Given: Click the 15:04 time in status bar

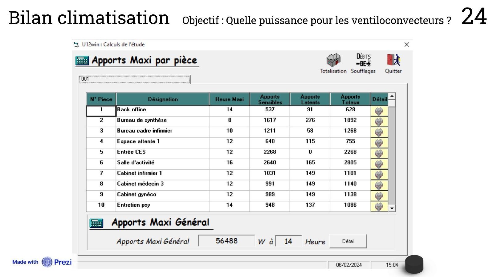Looking at the screenshot, I should click(x=392, y=265).
